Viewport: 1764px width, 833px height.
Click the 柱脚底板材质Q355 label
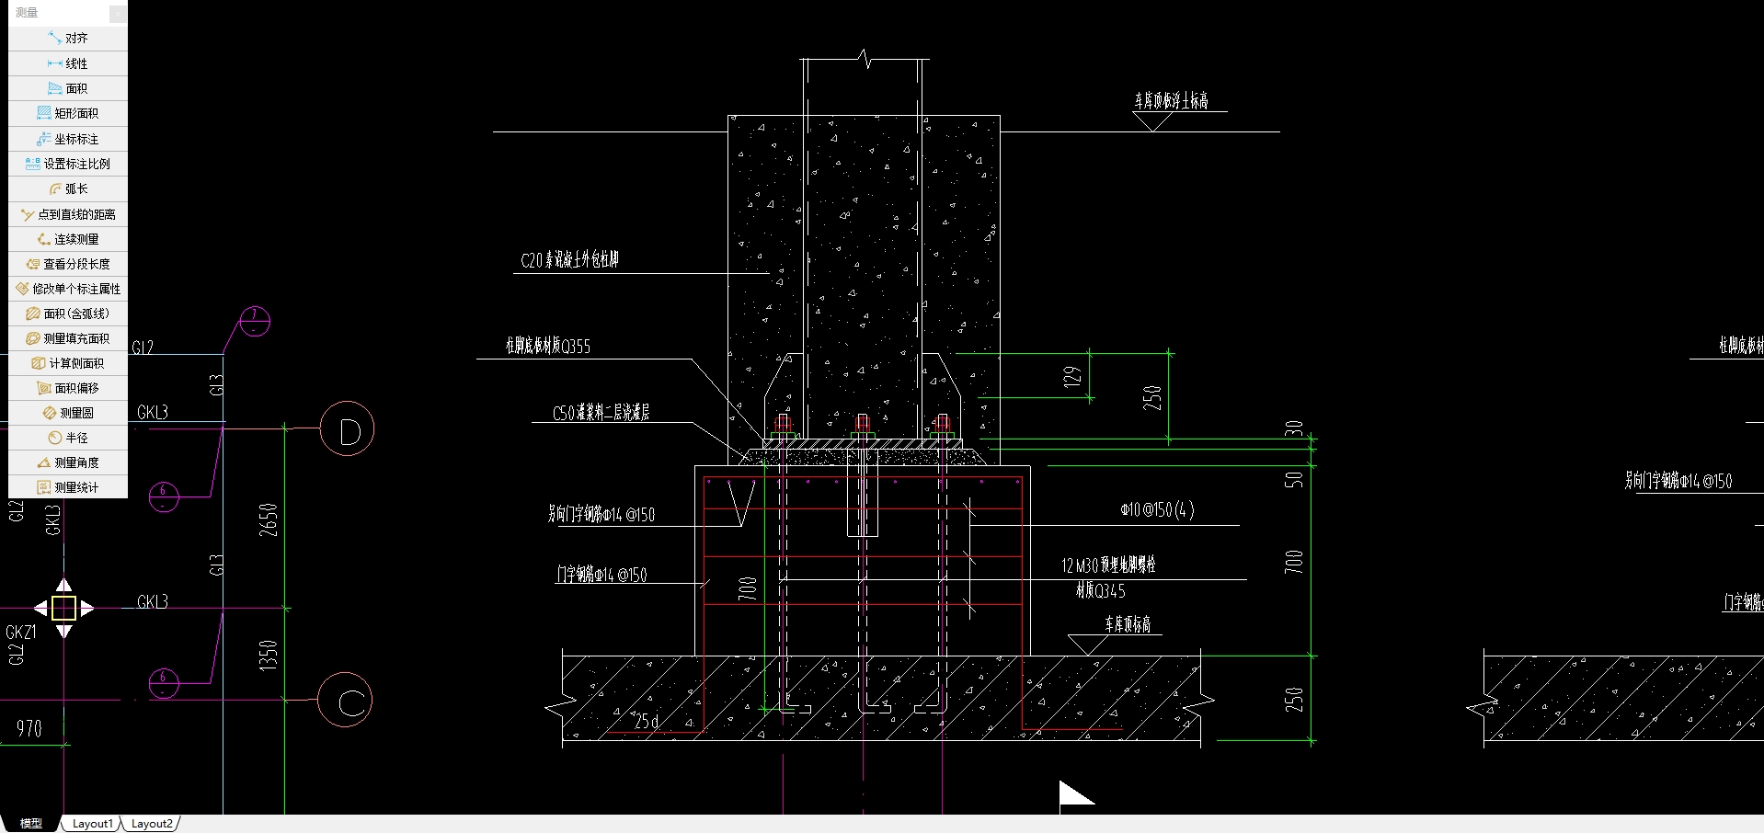click(548, 346)
